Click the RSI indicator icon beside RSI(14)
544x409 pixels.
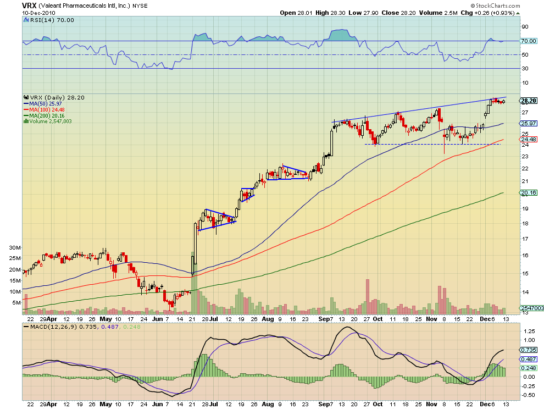26,20
